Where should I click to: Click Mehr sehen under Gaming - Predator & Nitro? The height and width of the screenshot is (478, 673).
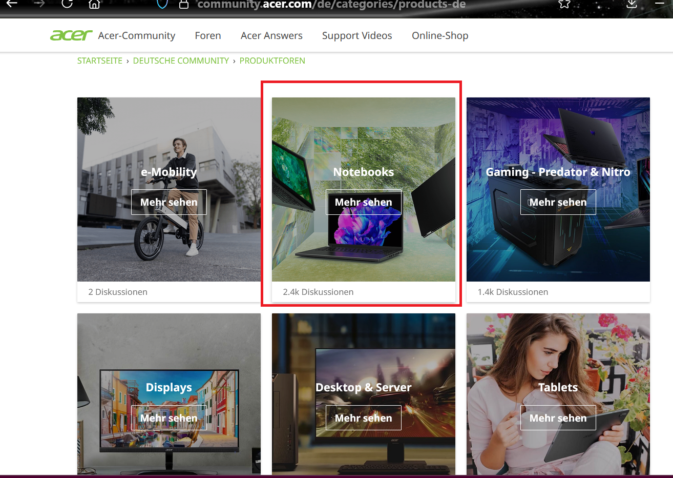pos(558,202)
